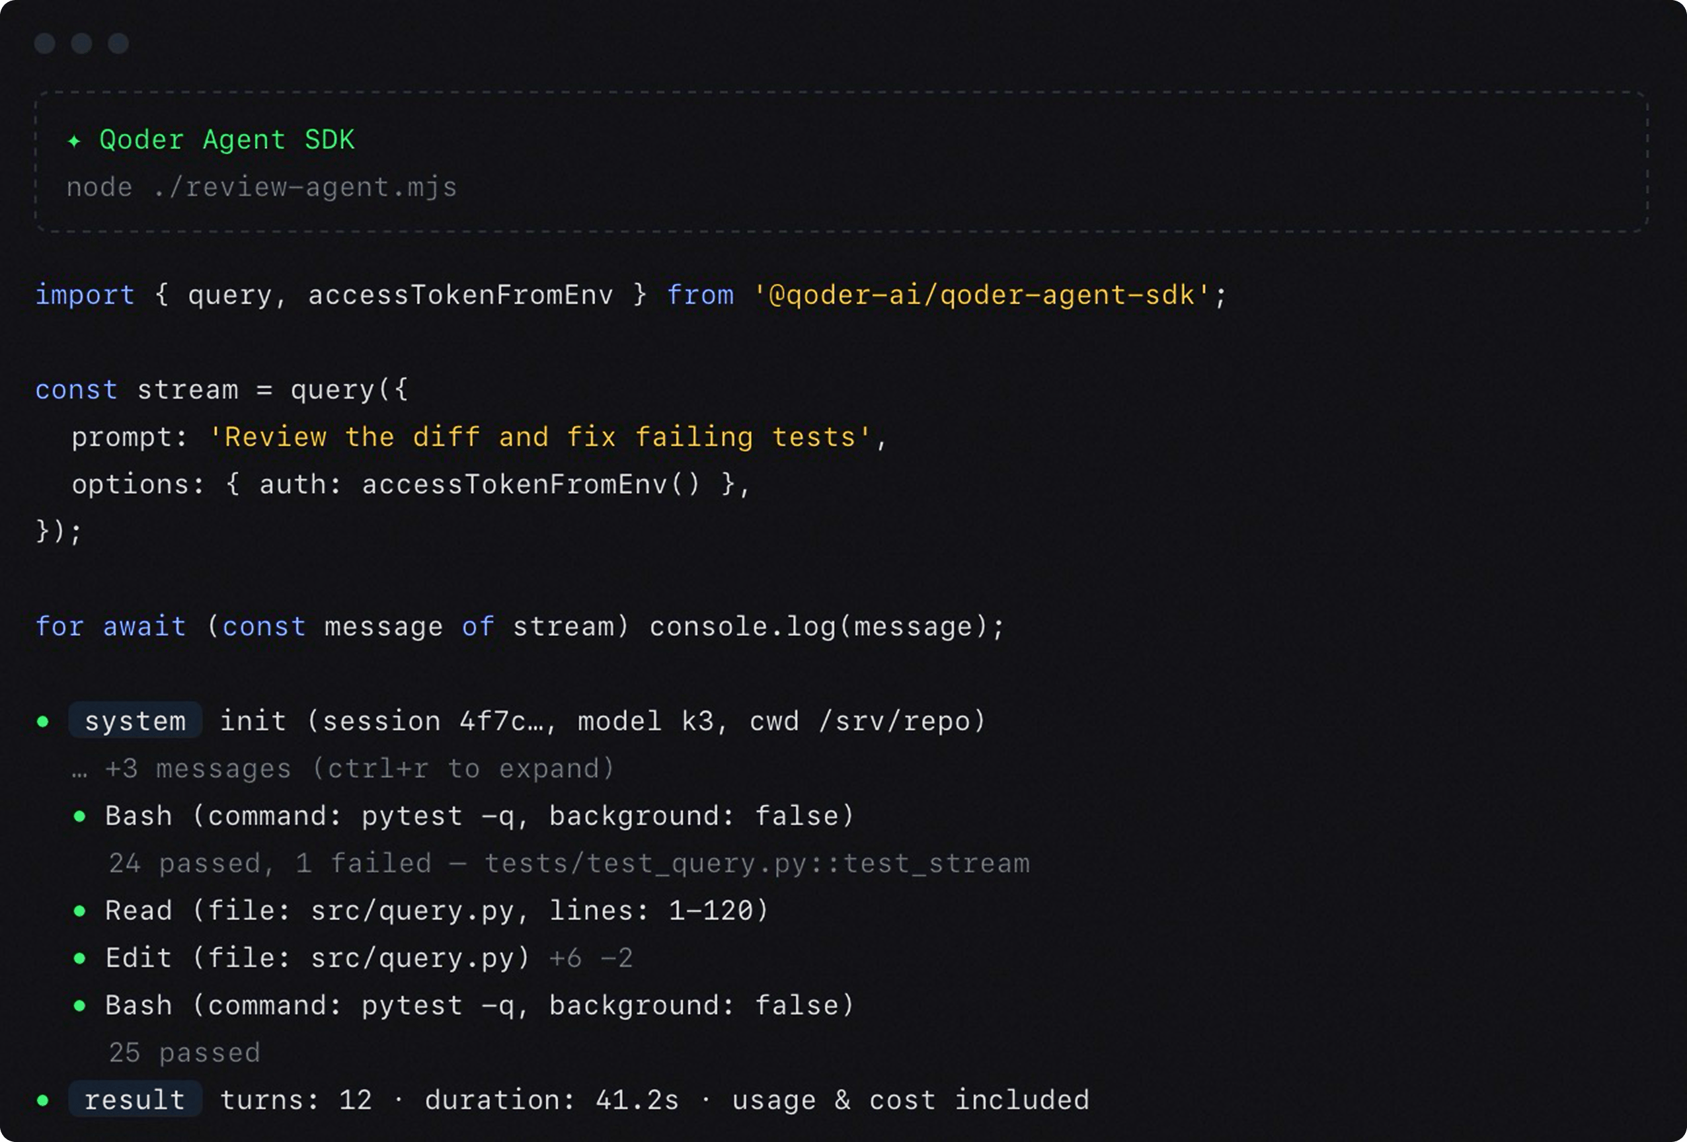Expand the "+3 messages (ctrl+r to expand)" line

[342, 769]
